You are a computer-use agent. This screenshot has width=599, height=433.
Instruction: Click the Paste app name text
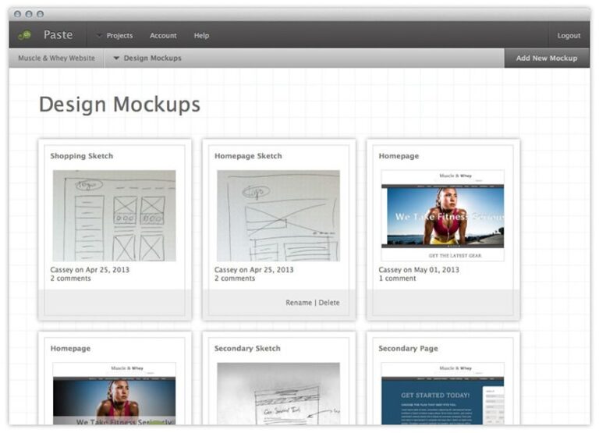point(58,35)
